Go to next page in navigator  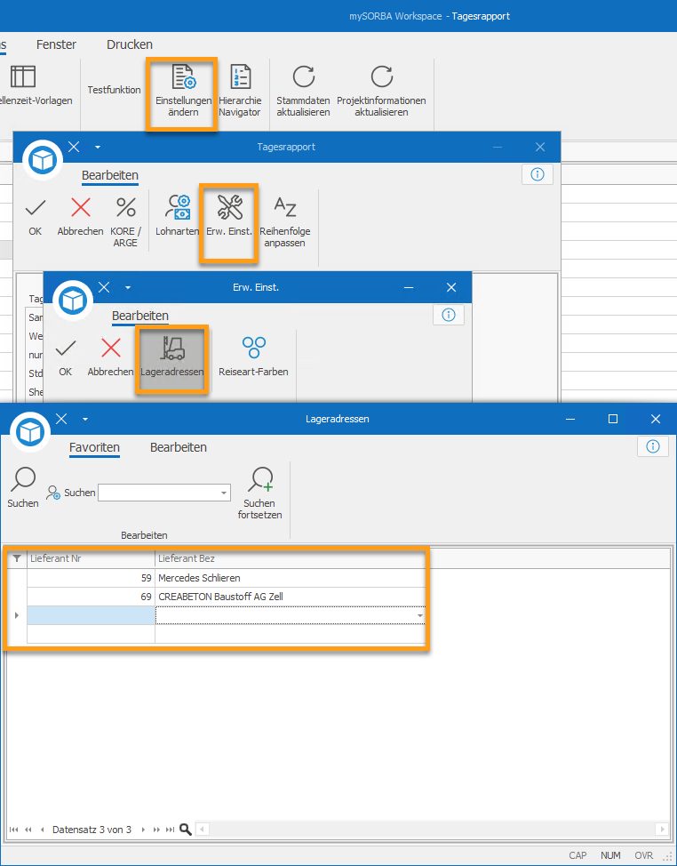point(156,830)
